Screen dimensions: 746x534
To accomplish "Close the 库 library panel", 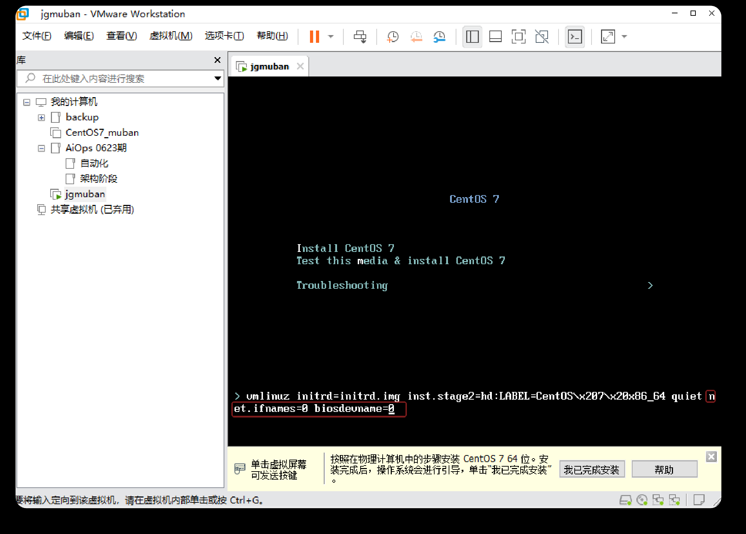I will tap(217, 60).
